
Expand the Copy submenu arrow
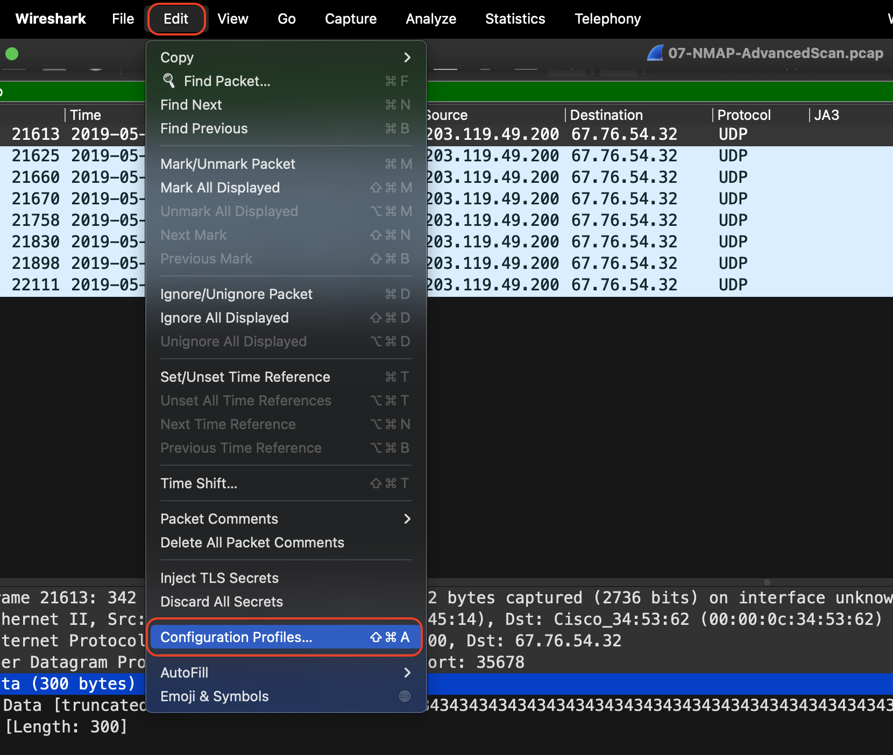coord(407,58)
